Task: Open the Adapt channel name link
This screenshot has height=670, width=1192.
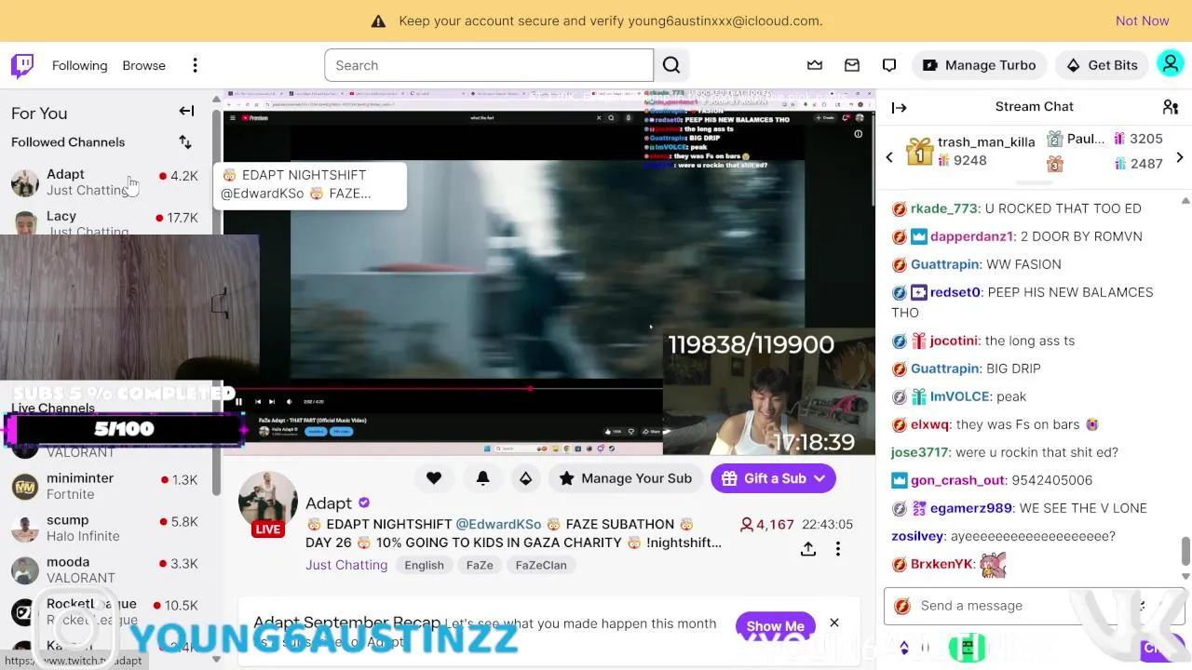Action: tap(329, 502)
